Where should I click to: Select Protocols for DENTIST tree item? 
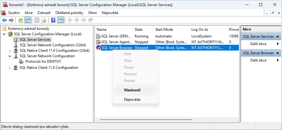tap(43, 61)
